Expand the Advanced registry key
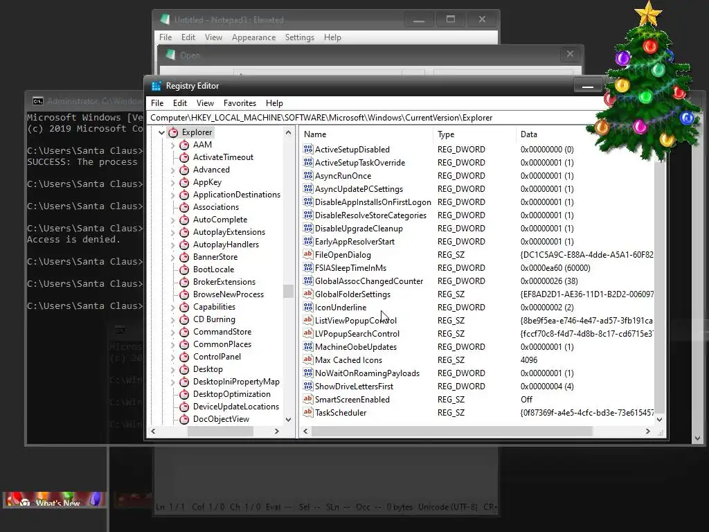The width and height of the screenshot is (709, 532). pos(172,170)
